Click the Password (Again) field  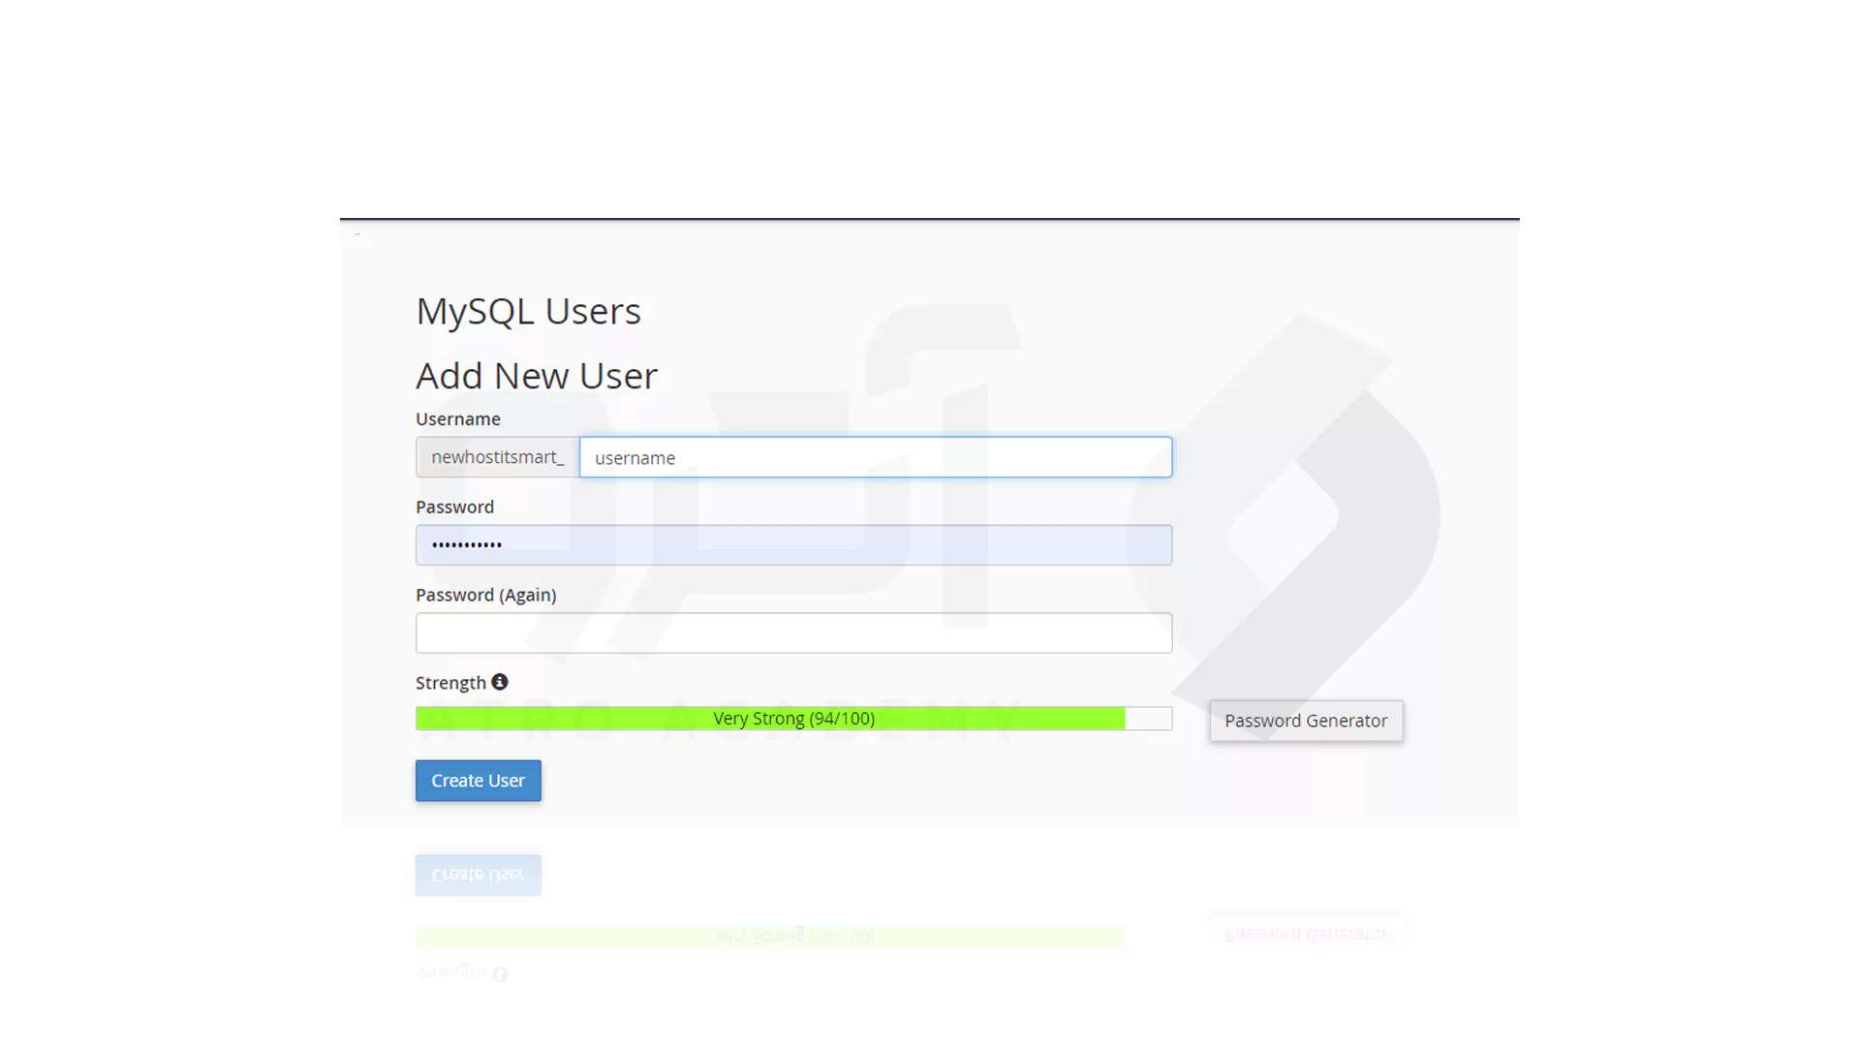793,632
